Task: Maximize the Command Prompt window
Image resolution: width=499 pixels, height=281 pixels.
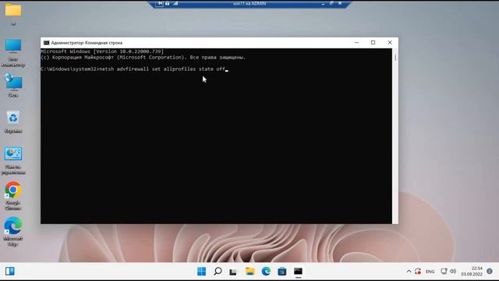Action: pyautogui.click(x=373, y=42)
